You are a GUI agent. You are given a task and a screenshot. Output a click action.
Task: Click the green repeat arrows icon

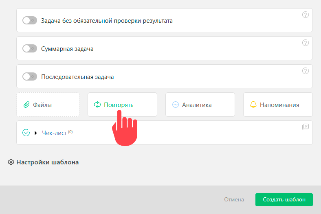point(97,105)
